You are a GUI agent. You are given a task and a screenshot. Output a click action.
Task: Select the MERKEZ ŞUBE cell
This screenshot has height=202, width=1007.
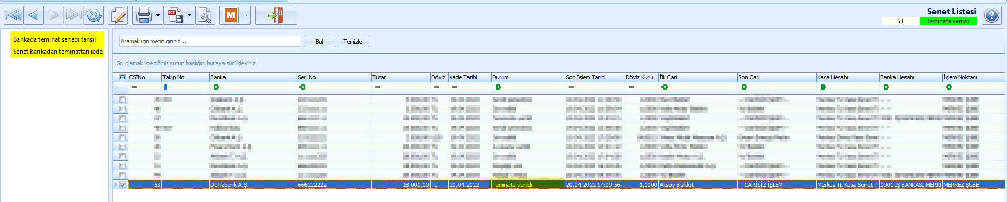(x=973, y=185)
